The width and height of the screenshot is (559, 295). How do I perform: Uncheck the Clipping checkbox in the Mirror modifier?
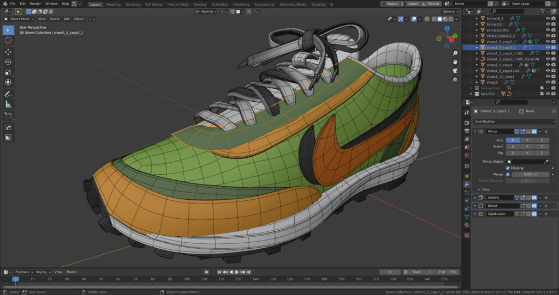click(x=508, y=168)
